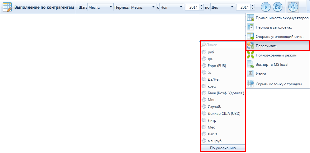The image size is (310, 153).
Task: Decrease the end year 2014 stepper
Action: (253, 9)
